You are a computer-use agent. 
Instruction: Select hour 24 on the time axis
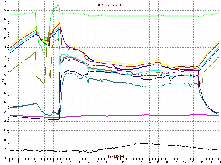click(x=219, y=162)
